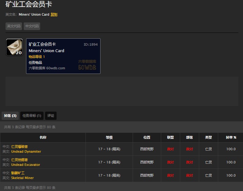
Task: Click the 中文代码 button
Action: click(32, 26)
